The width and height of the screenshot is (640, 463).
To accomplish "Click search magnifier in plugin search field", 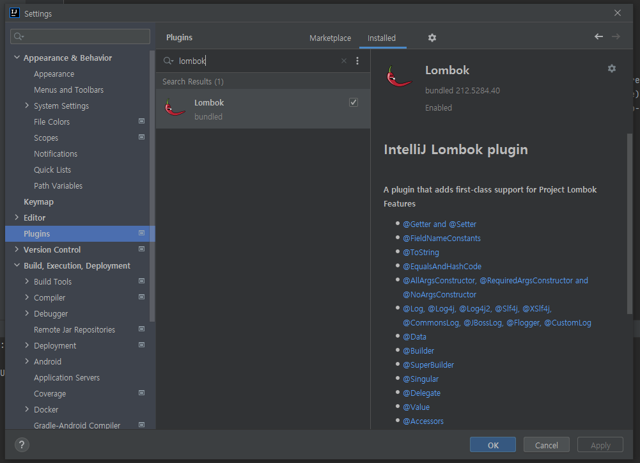I will tap(168, 61).
